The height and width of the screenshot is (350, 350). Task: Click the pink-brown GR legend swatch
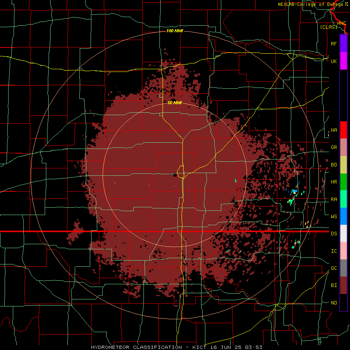(343, 147)
